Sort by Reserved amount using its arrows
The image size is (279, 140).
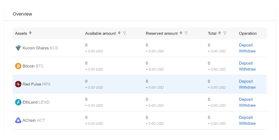[x=181, y=33]
